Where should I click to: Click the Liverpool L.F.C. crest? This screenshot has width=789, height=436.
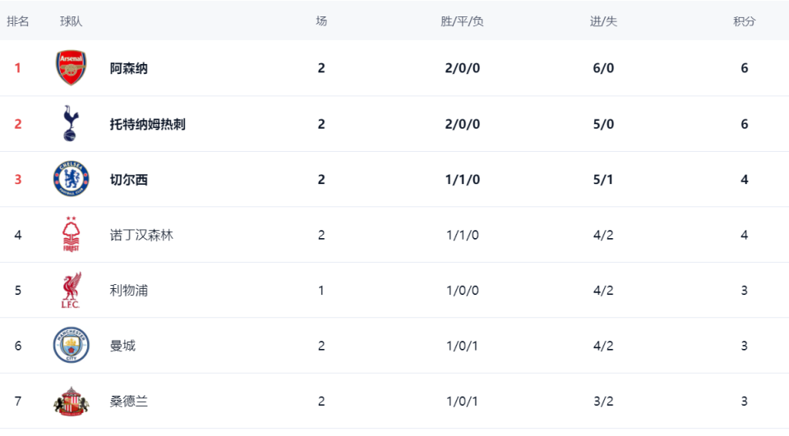[x=71, y=291]
